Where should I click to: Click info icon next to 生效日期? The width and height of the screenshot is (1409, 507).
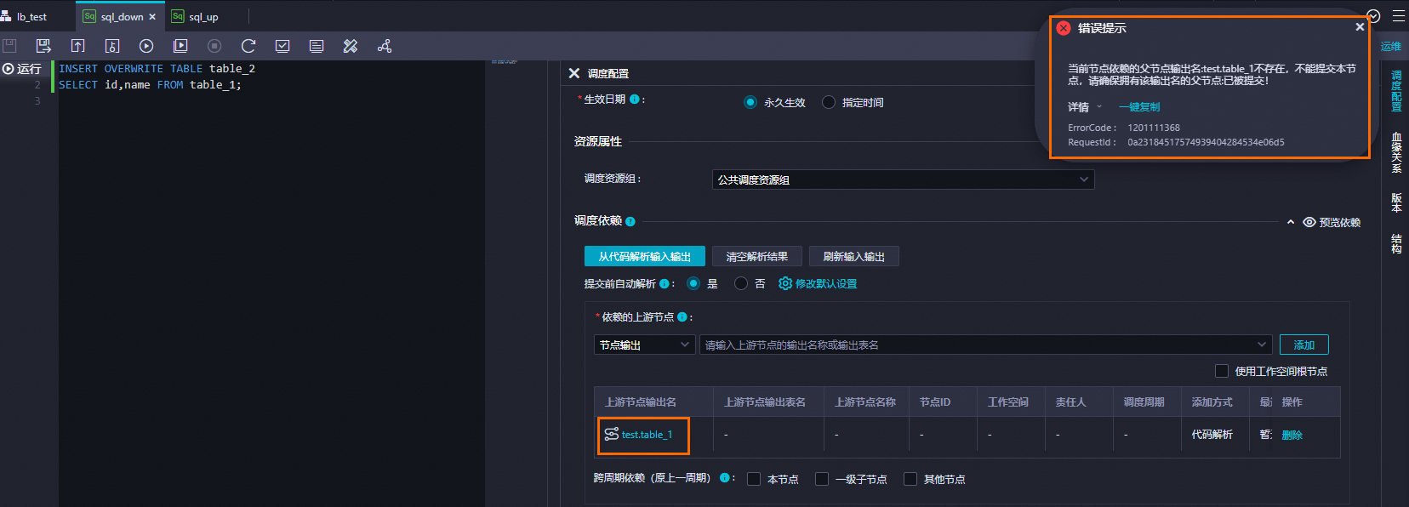pos(634,100)
